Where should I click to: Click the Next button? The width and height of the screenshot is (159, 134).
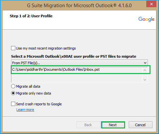[x=113, y=125]
